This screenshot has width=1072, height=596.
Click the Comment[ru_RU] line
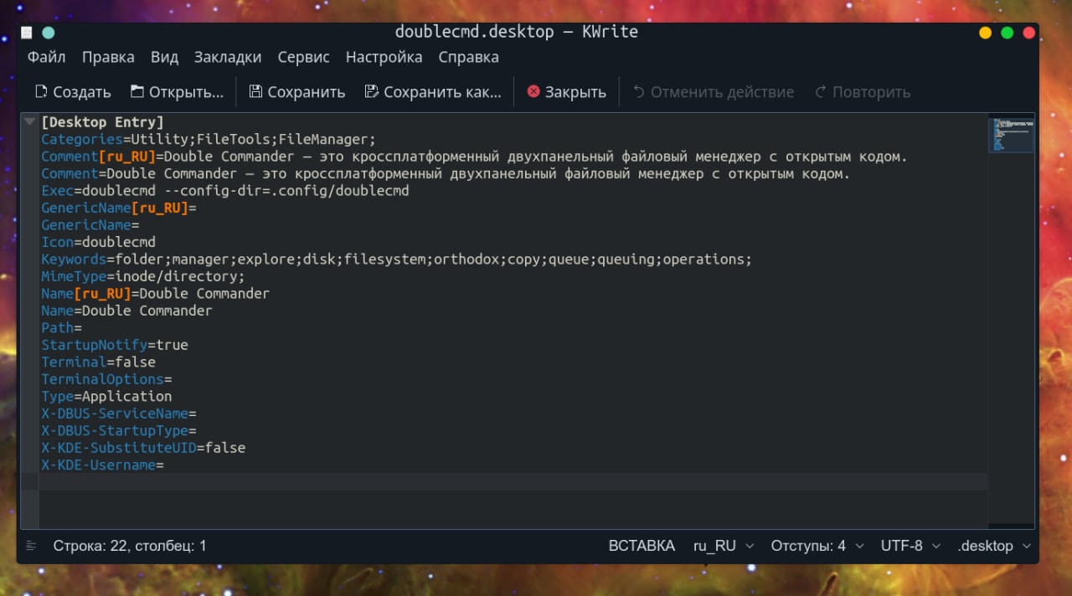474,157
